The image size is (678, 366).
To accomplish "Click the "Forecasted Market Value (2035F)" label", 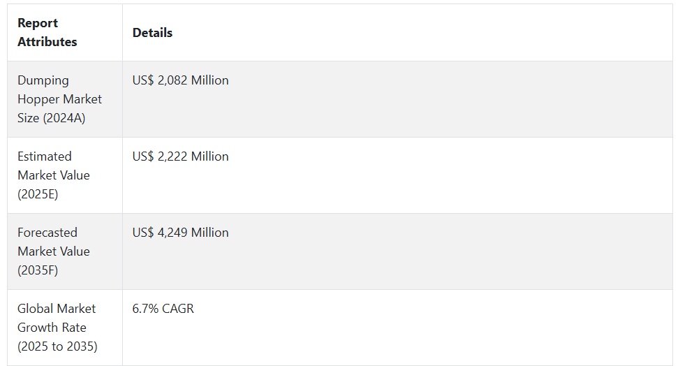I will click(x=54, y=251).
